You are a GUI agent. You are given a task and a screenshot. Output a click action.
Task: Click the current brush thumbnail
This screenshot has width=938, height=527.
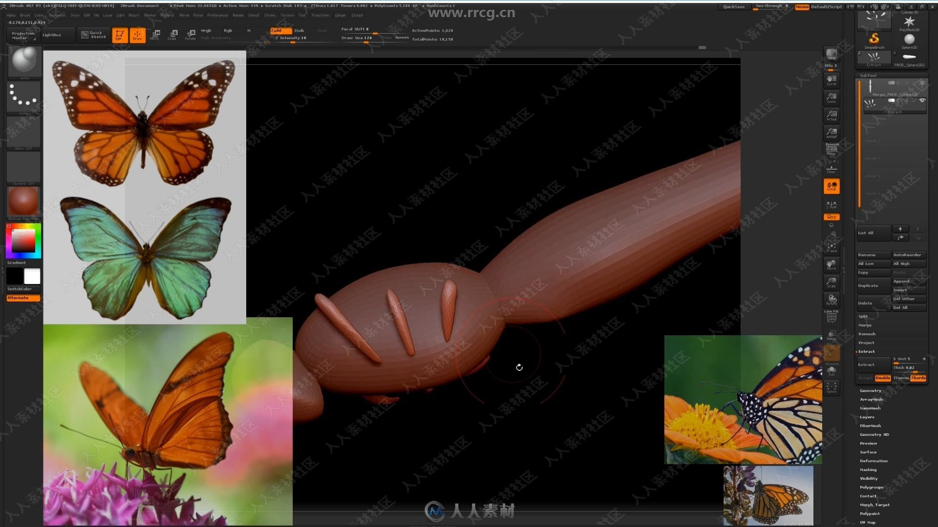(x=24, y=62)
